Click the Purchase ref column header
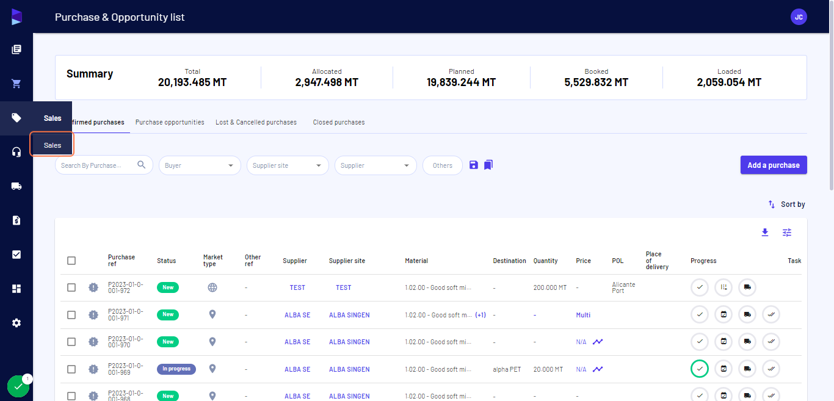This screenshot has height=401, width=834. 121,261
